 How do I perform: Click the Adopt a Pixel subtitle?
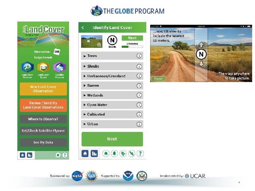(32, 35)
